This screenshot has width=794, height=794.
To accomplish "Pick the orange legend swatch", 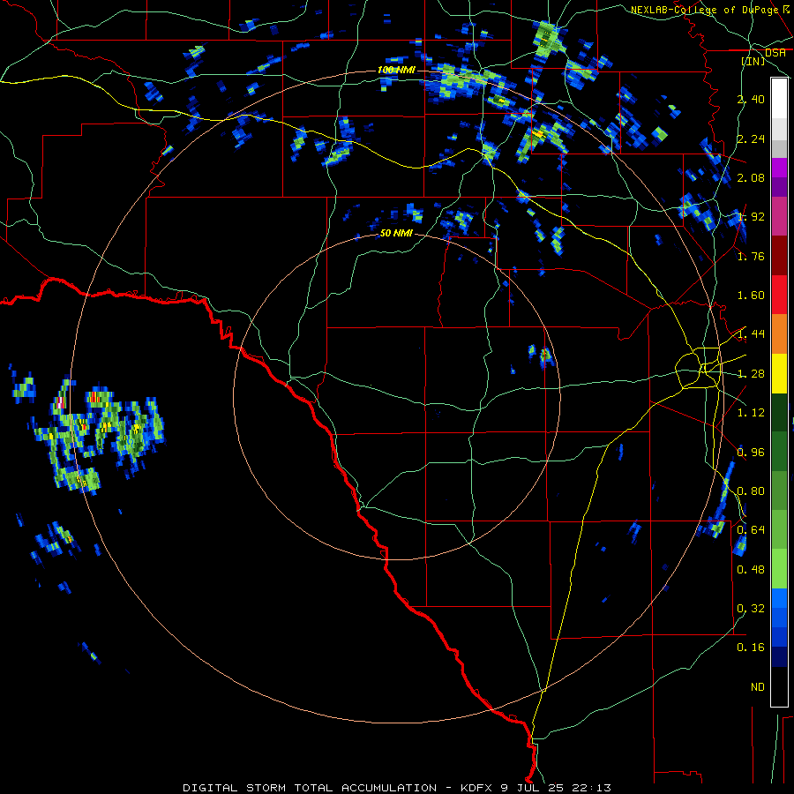I will point(779,334).
